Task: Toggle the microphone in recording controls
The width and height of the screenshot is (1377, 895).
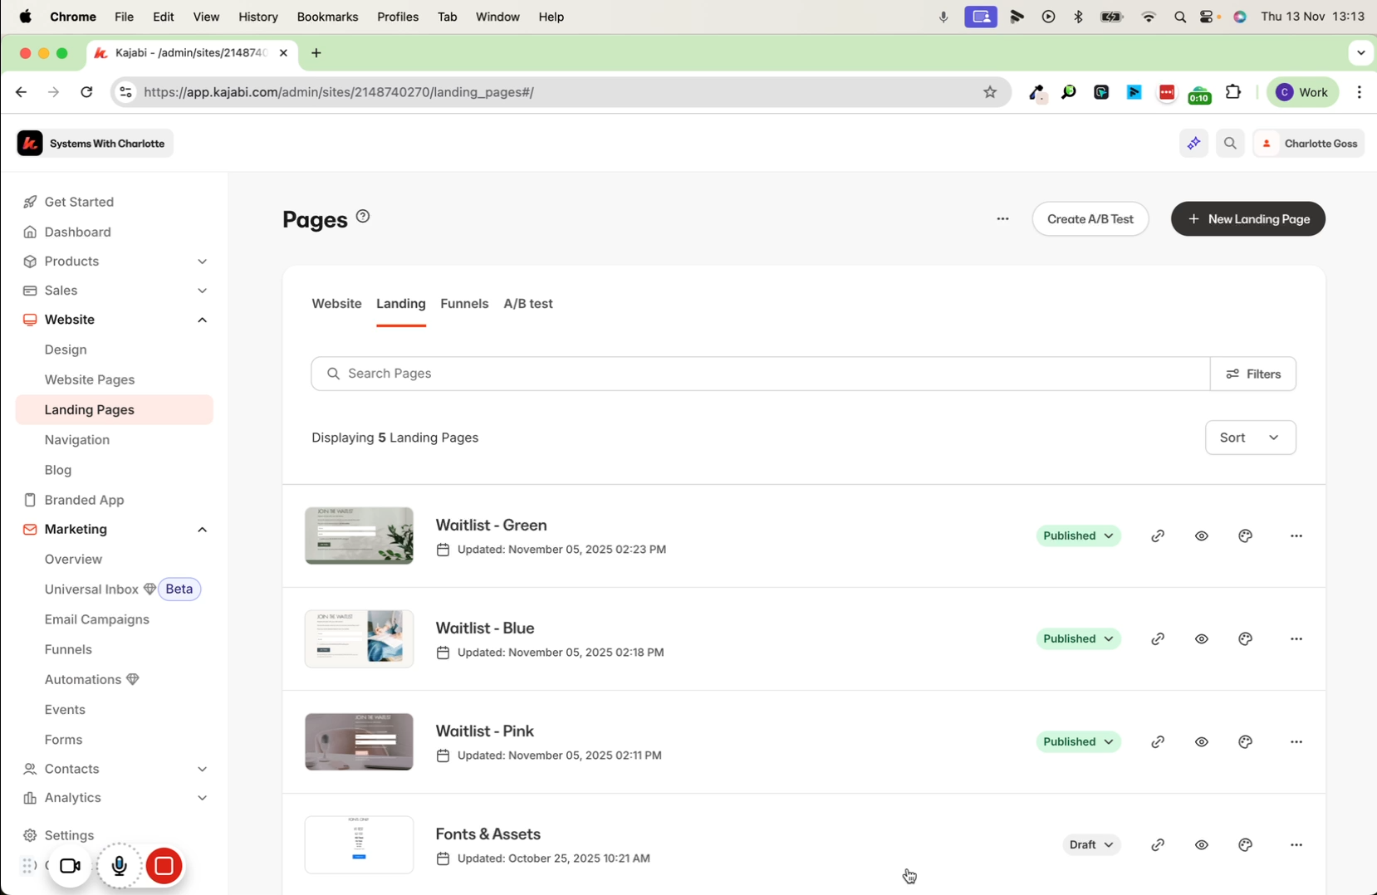Action: pyautogui.click(x=120, y=866)
